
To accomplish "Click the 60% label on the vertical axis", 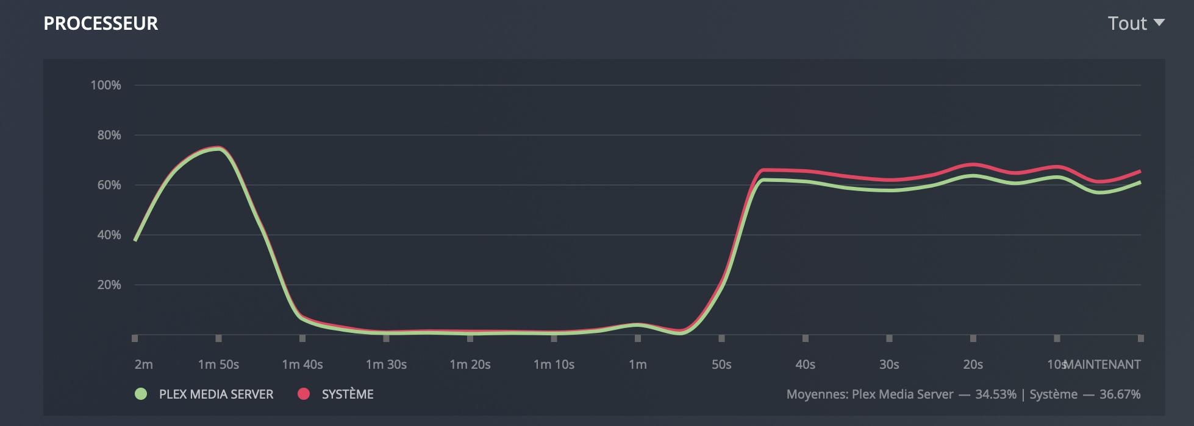I will (109, 185).
